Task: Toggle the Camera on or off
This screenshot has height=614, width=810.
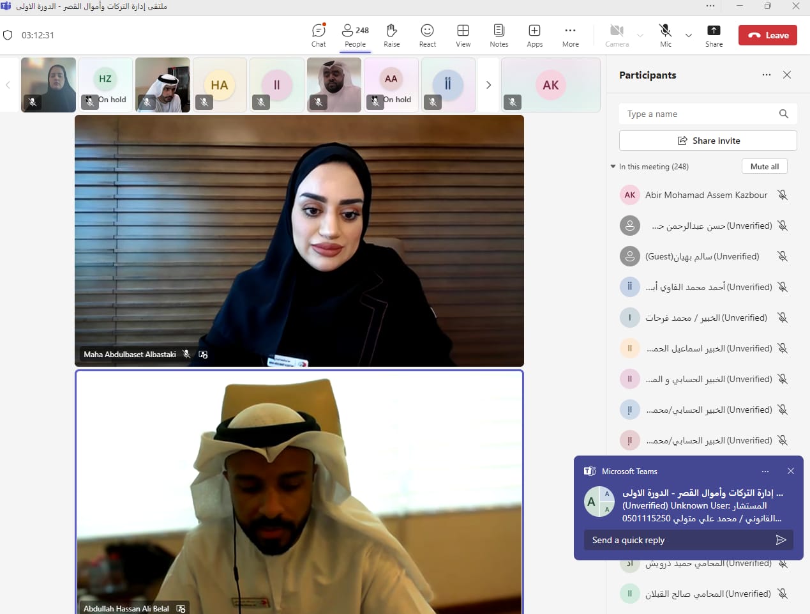Action: click(x=617, y=35)
